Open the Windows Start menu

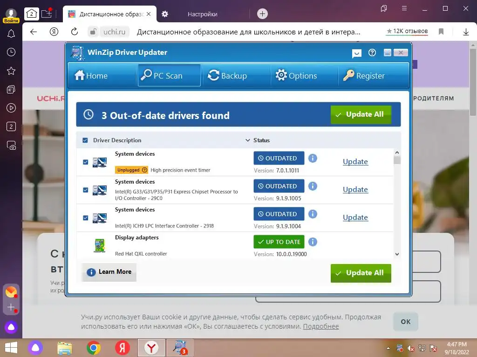tap(11, 348)
